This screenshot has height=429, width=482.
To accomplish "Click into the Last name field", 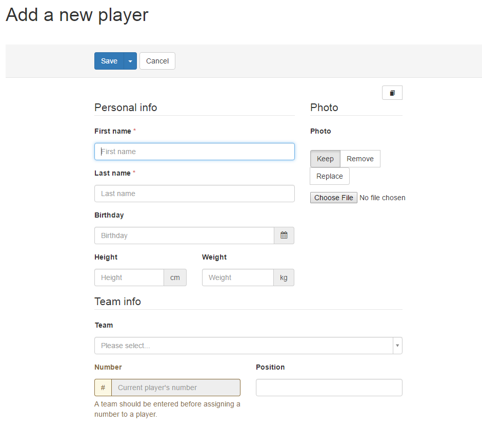I will click(194, 194).
